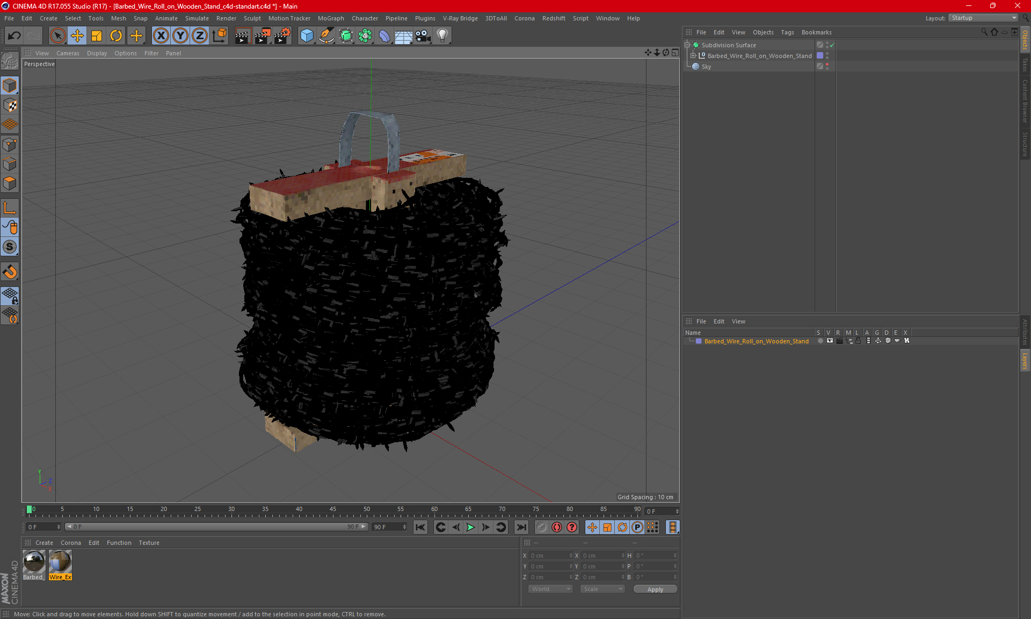Open viewport Cameras menu
This screenshot has width=1031, height=619.
click(x=68, y=53)
